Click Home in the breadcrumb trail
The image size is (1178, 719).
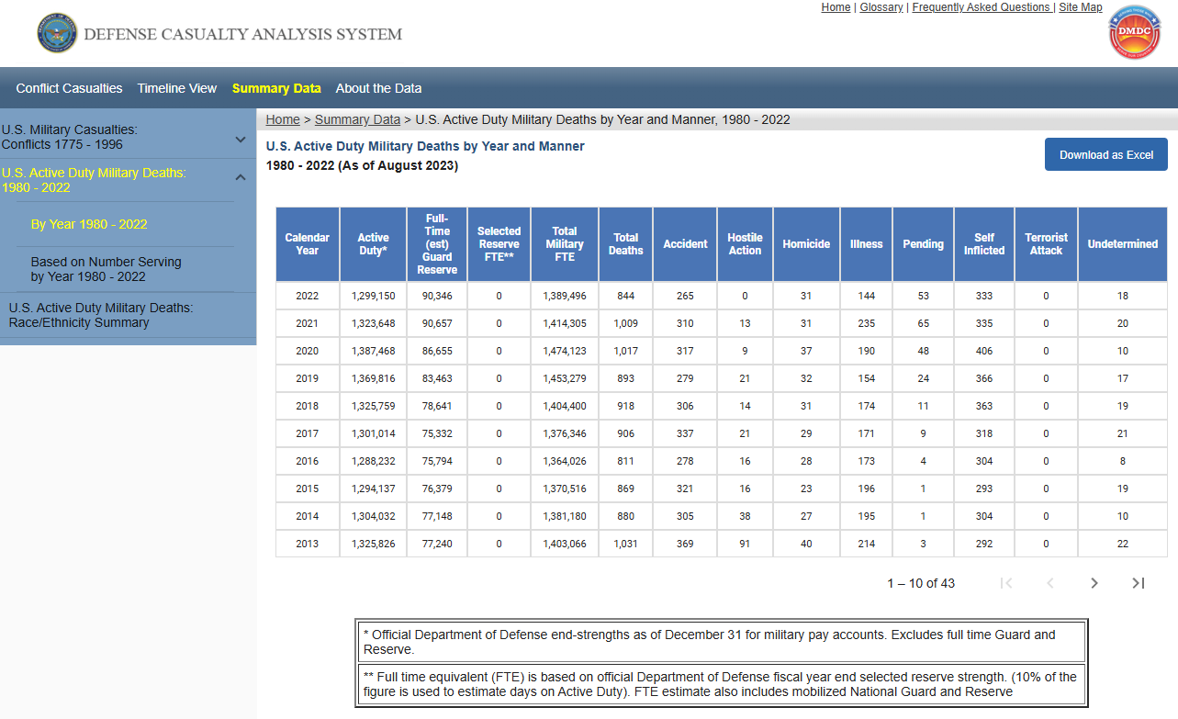(283, 119)
